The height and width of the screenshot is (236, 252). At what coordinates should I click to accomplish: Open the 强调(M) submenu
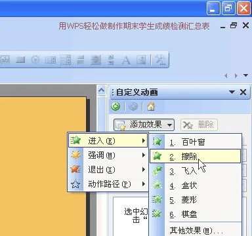click(108, 155)
